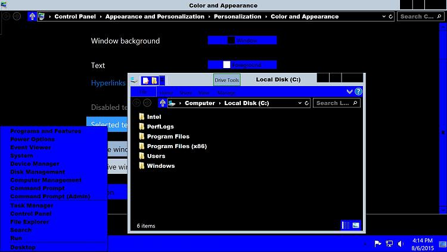Viewport: 447px width, 252px height.
Task: Click the volume speaker tray icon
Action: point(401,244)
